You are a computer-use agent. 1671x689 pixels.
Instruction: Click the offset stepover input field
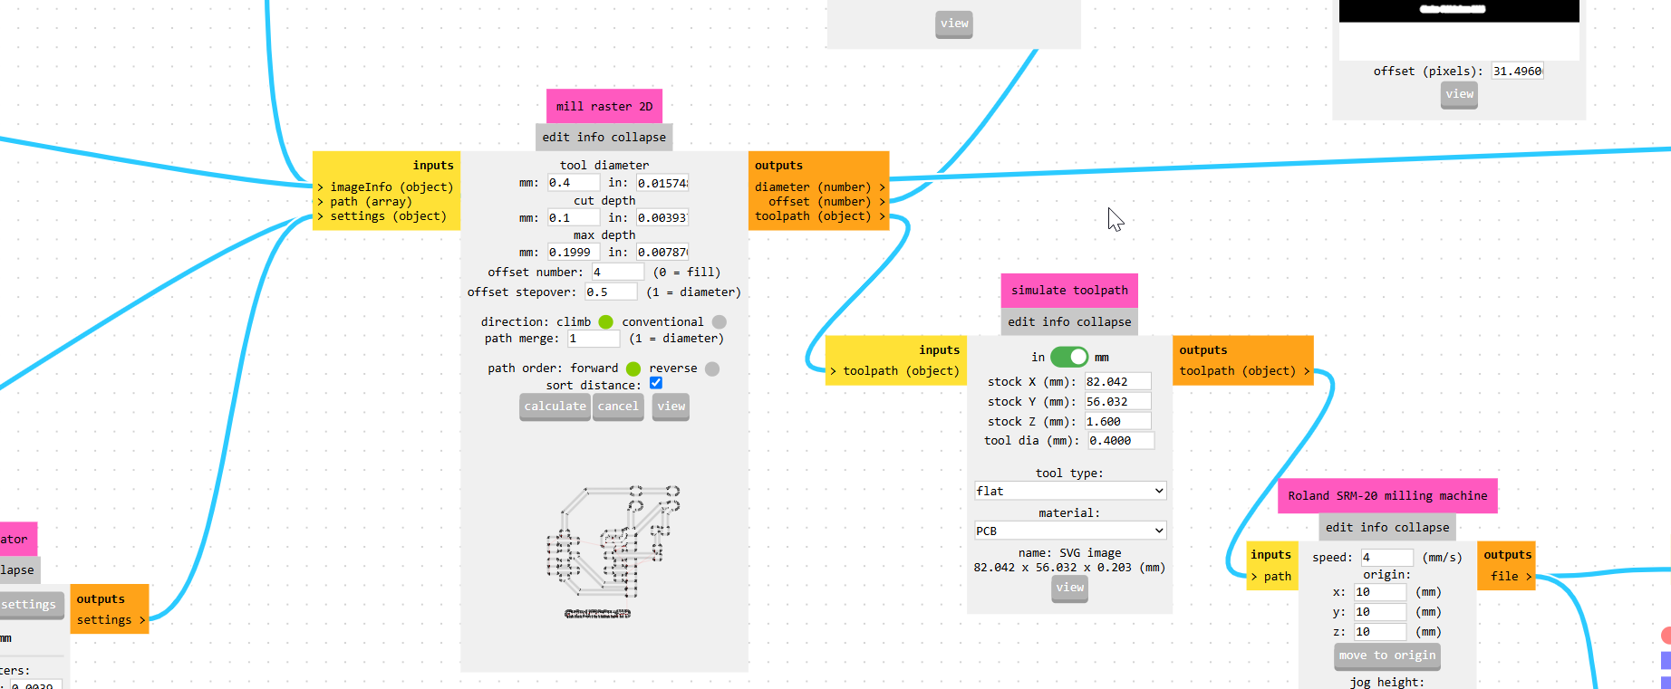(x=611, y=292)
